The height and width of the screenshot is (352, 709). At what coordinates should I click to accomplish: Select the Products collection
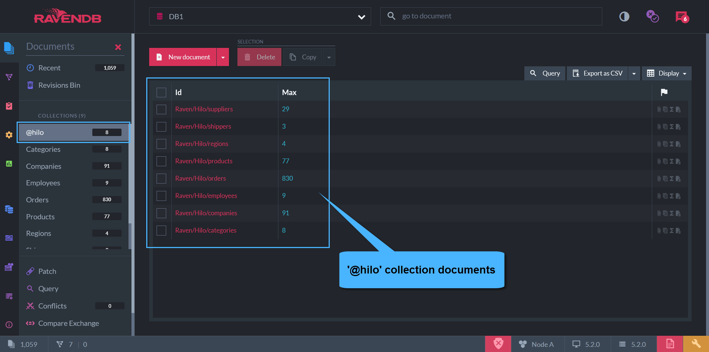tap(73, 217)
